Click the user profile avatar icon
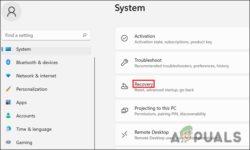This screenshot has height=150, width=250. pos(12,12)
